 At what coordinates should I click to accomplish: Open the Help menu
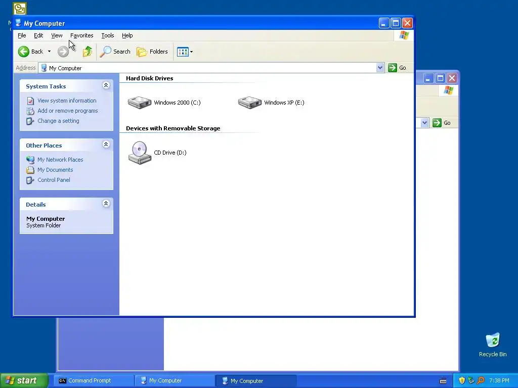point(127,35)
